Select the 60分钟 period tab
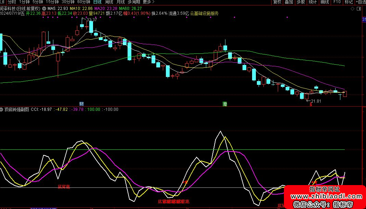The image size is (366, 209). (x=83, y=2)
